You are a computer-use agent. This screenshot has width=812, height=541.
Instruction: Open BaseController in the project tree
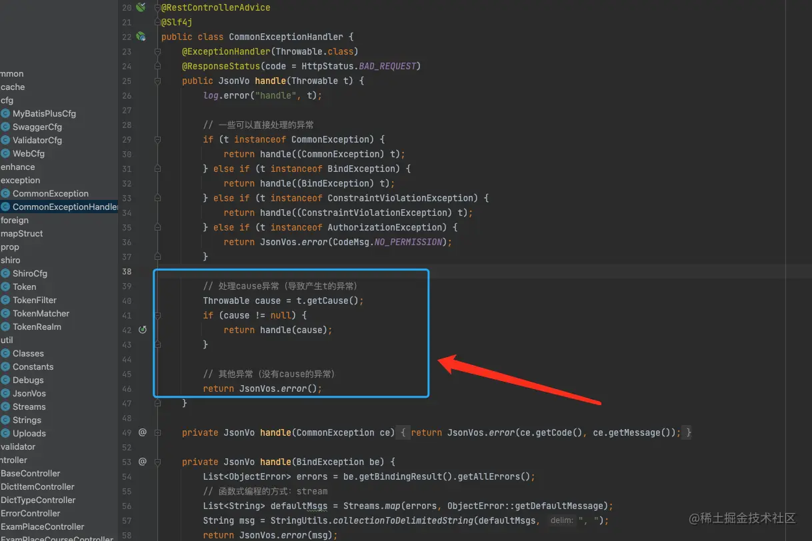tap(31, 473)
